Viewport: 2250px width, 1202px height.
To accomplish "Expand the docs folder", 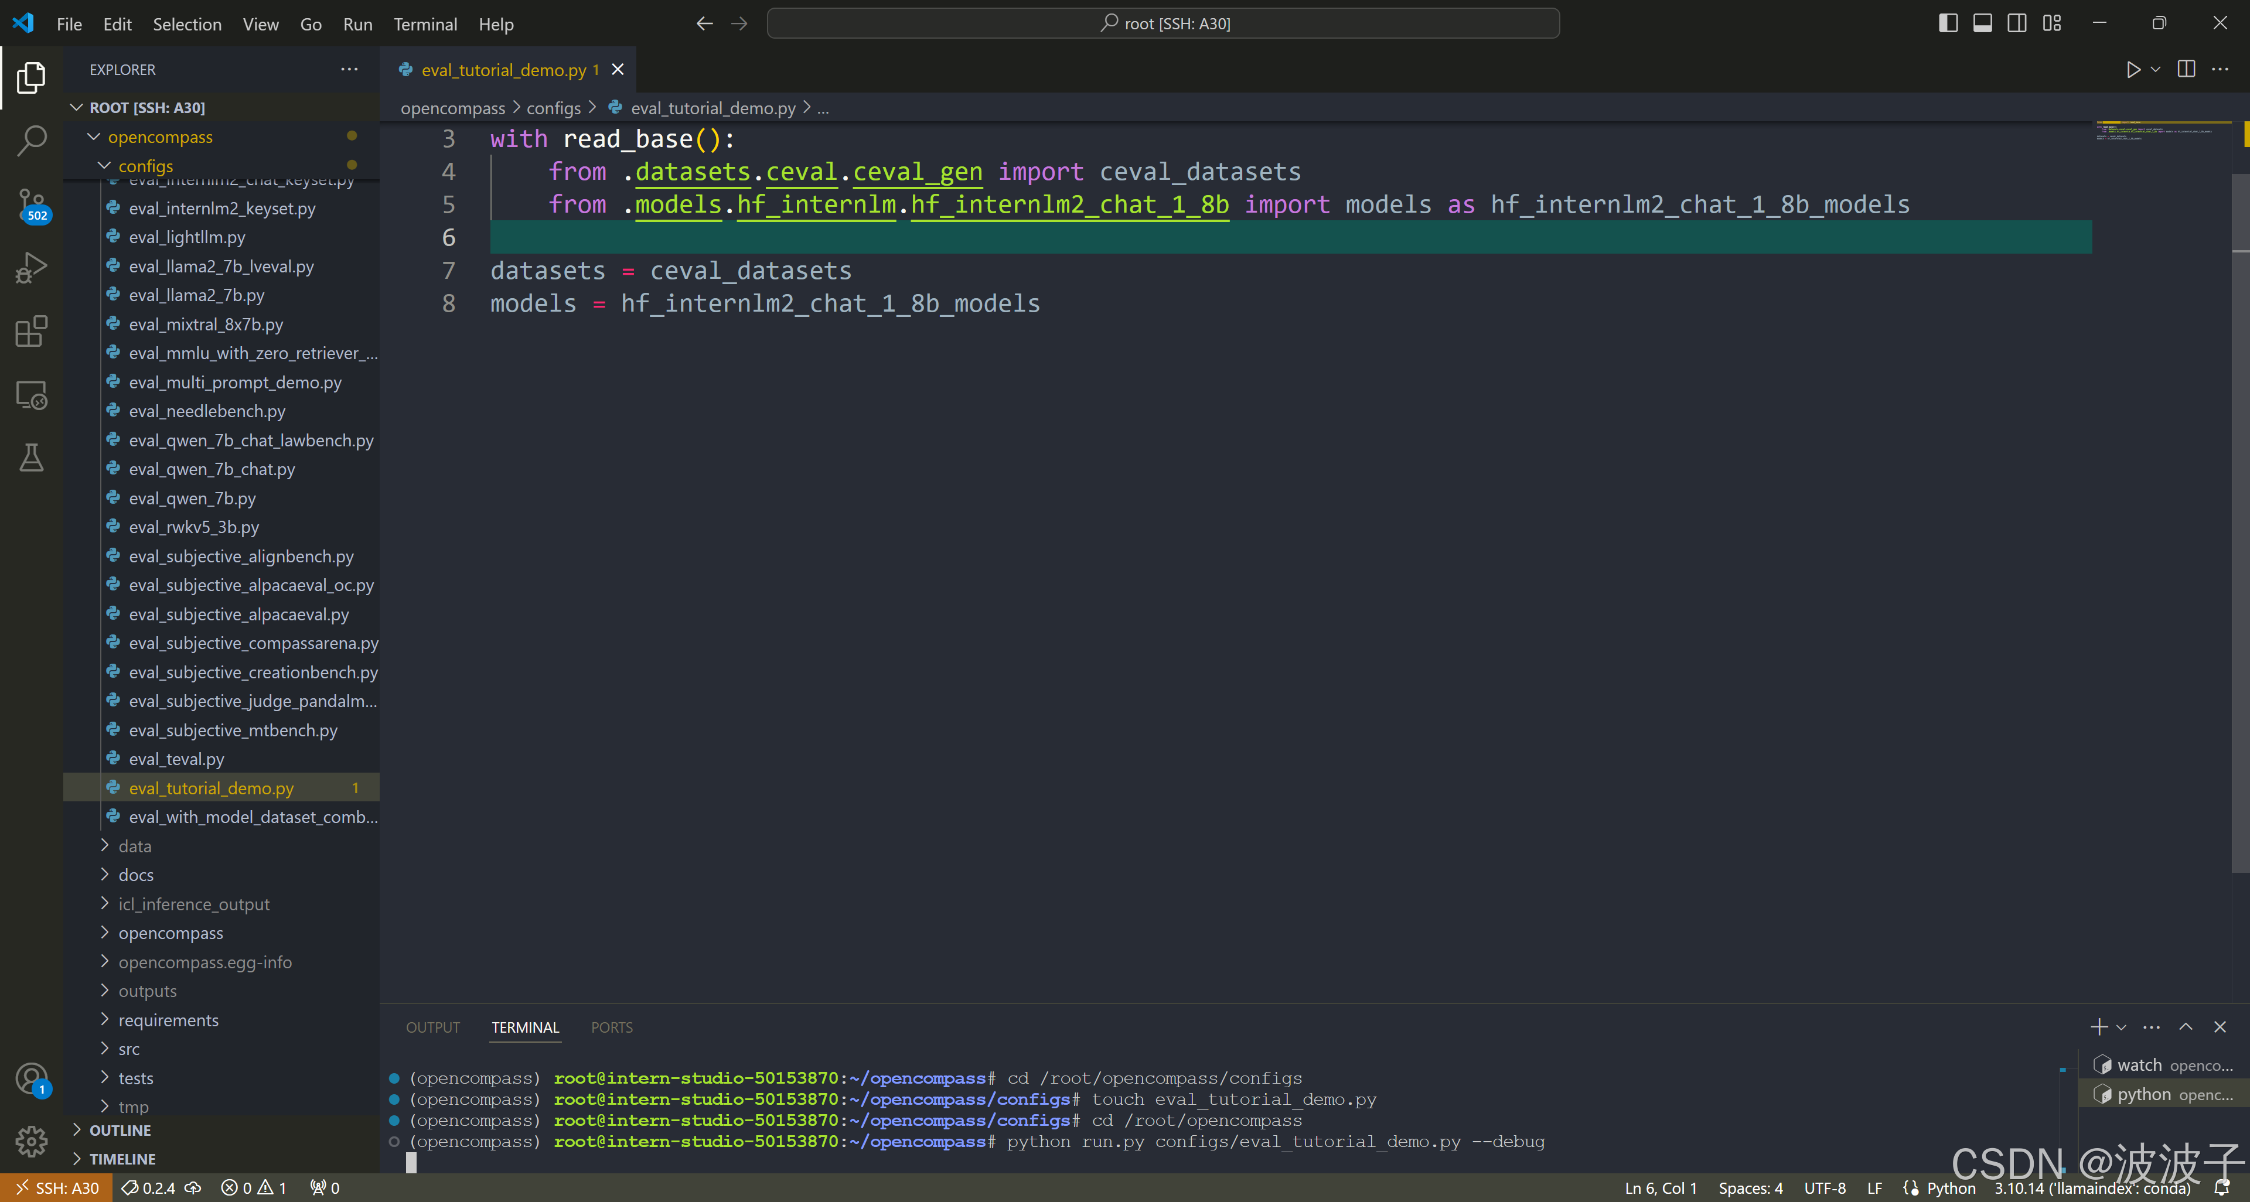I will [x=137, y=875].
